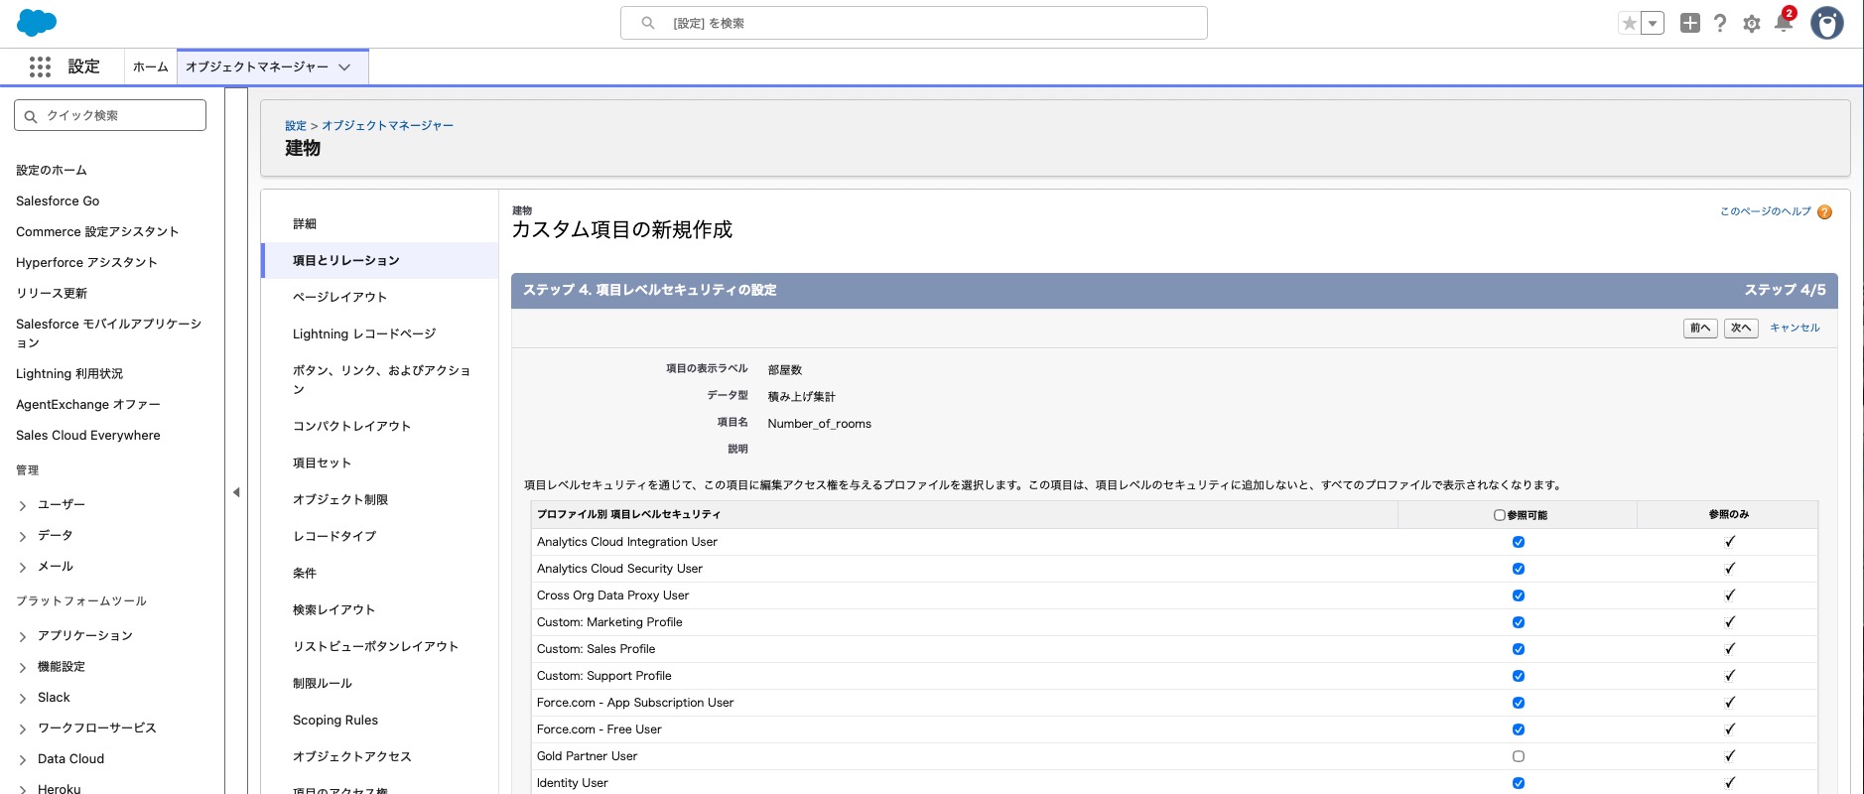The width and height of the screenshot is (1864, 794).
Task: Click the Salesforce cloud logo
Action: pos(37,22)
